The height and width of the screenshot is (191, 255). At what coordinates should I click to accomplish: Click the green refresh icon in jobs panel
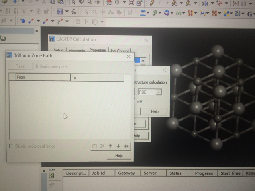(51, 175)
